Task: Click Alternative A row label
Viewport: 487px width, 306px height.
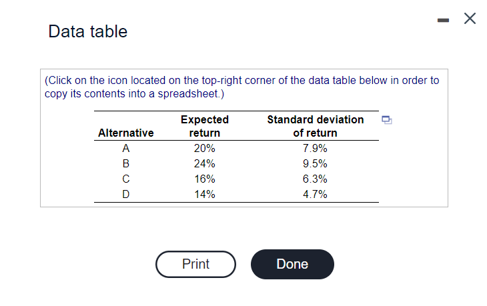Action: coord(126,149)
